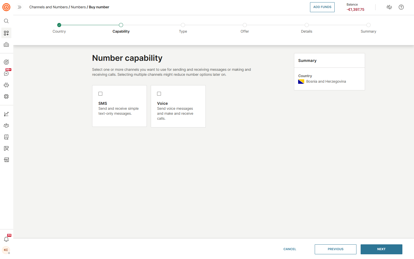Click the Infobip logo icon
This screenshot has height=259, width=414.
[x=6, y=7]
